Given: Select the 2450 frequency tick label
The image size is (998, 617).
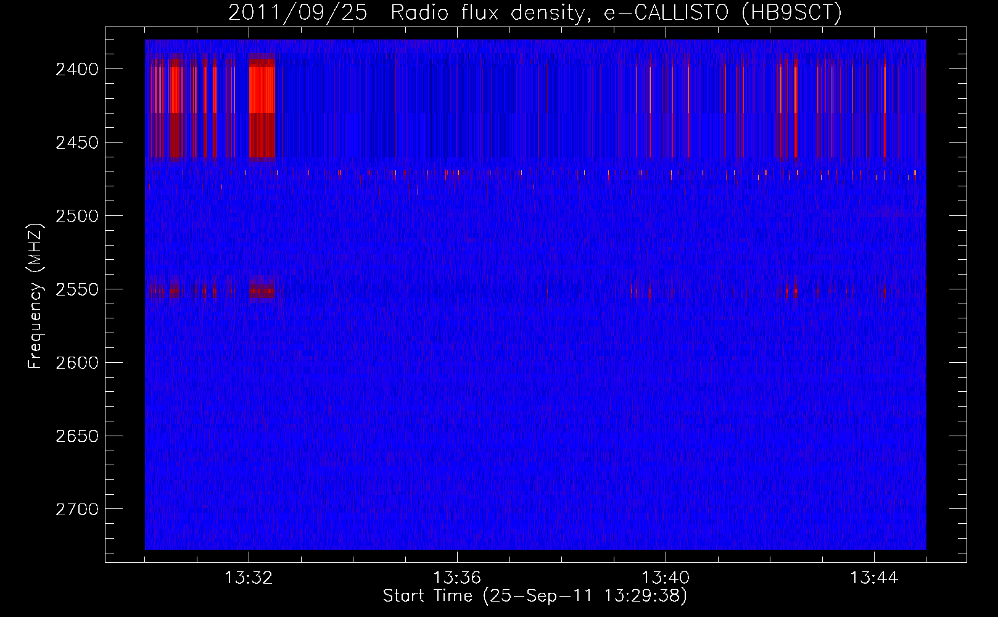Looking at the screenshot, I should point(77,143).
